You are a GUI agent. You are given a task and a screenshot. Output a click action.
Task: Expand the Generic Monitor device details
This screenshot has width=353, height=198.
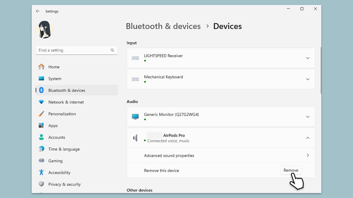point(307,117)
